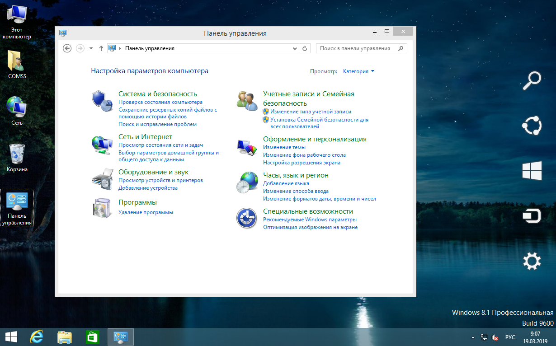Click Поиск и исправление проблем link
This screenshot has width=556, height=346.
(x=157, y=124)
